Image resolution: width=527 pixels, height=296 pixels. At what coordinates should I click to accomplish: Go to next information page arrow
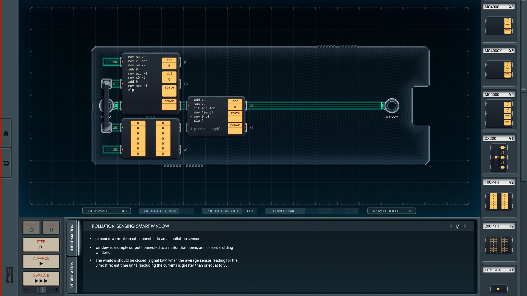pos(466,226)
